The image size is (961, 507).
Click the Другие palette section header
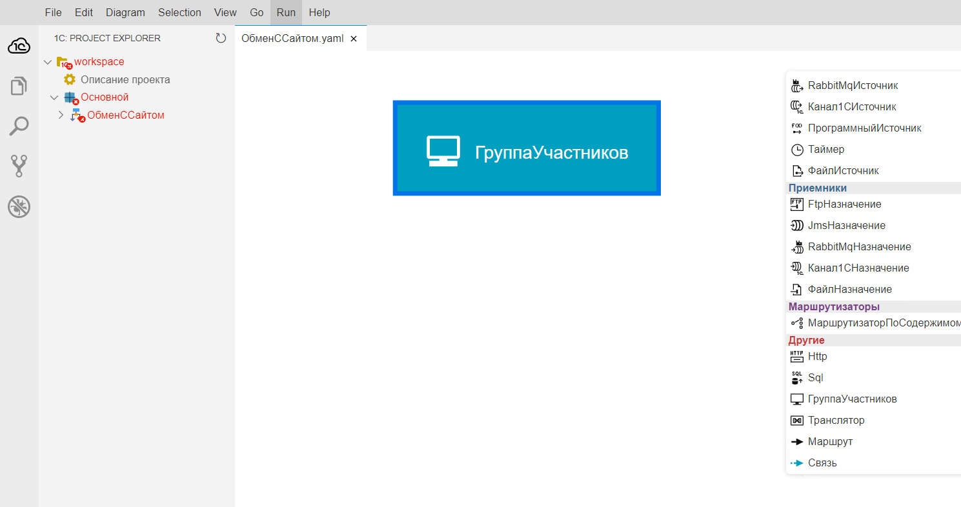807,340
